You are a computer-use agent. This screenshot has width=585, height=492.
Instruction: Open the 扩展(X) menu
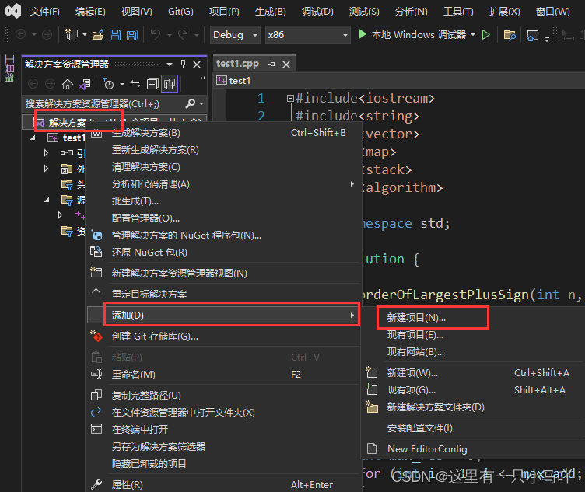click(504, 12)
